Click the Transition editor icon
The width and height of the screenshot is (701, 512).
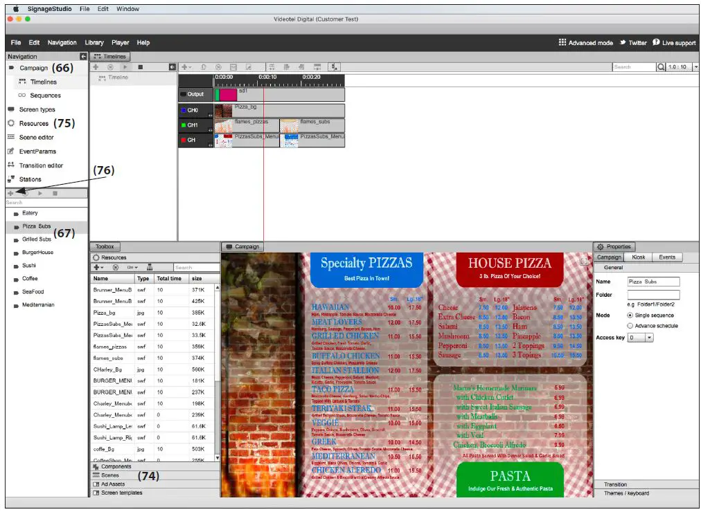tap(11, 165)
